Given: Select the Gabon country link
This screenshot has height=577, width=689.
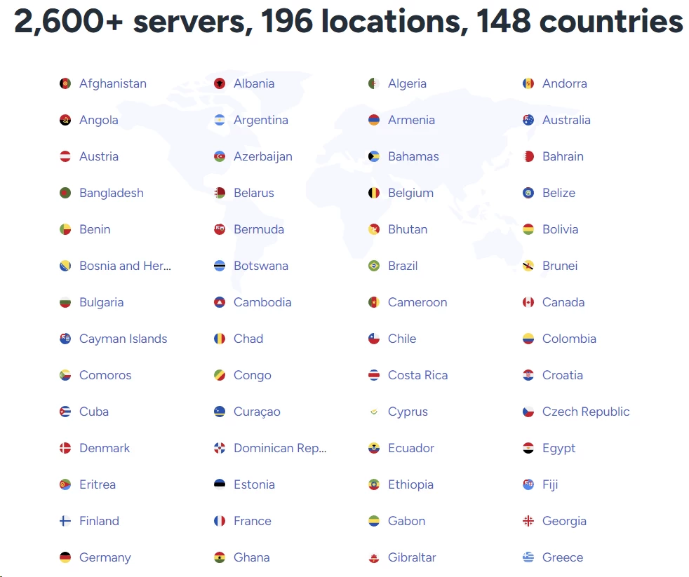Looking at the screenshot, I should [406, 521].
